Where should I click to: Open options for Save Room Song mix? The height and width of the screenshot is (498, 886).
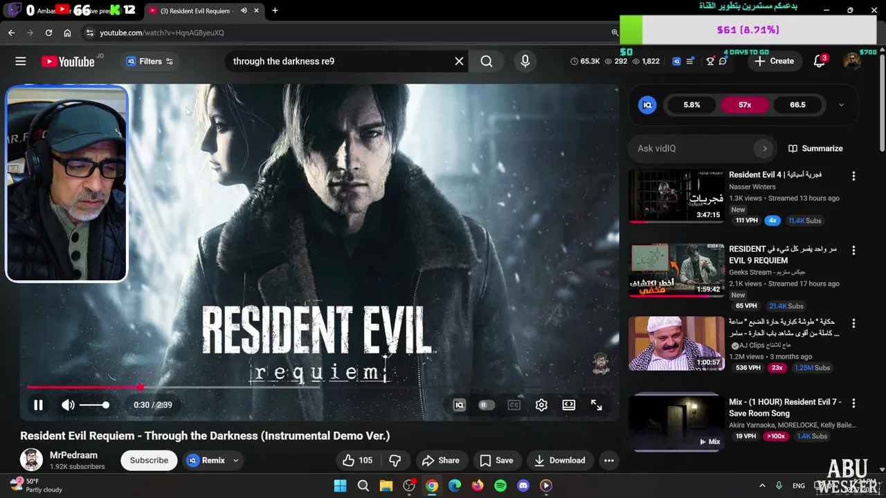tap(853, 403)
